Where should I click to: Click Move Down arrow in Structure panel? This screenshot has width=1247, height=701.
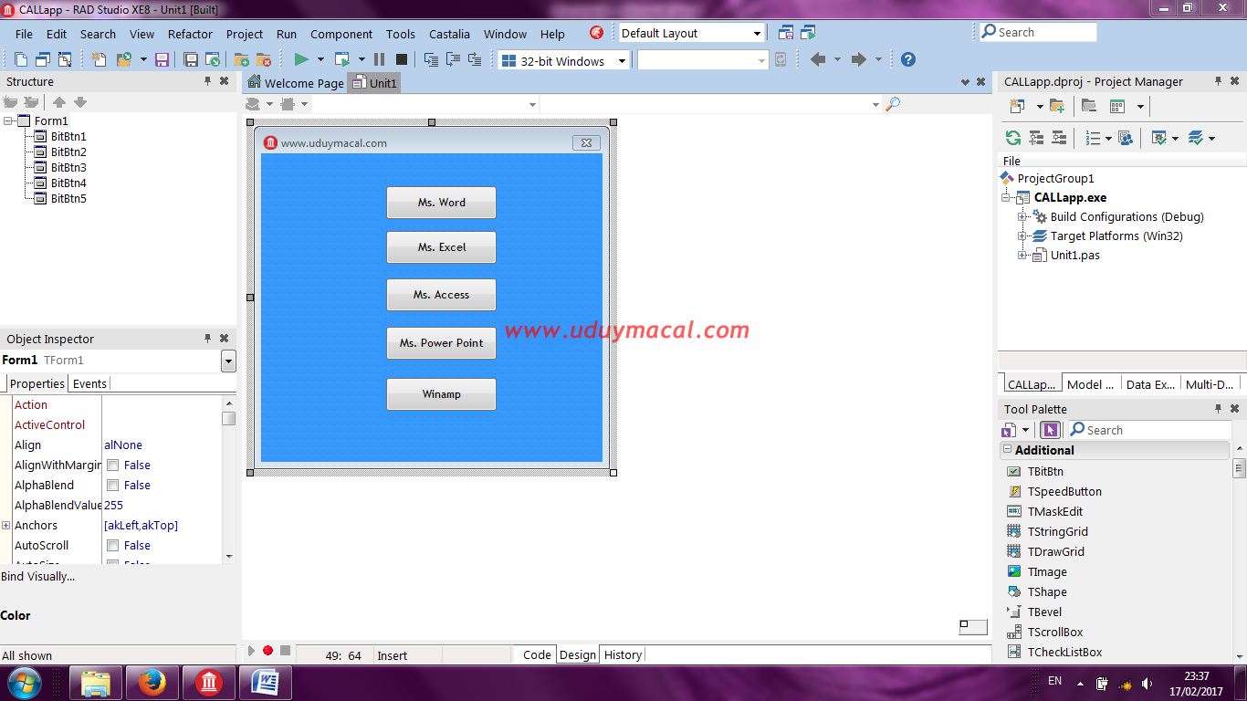click(x=80, y=102)
